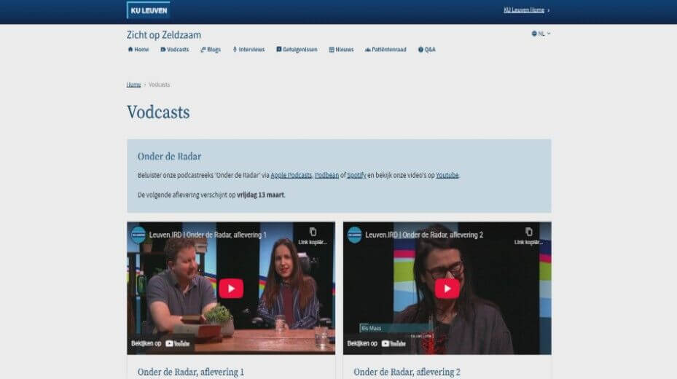Select Getuigenissen in the navigation

point(297,50)
